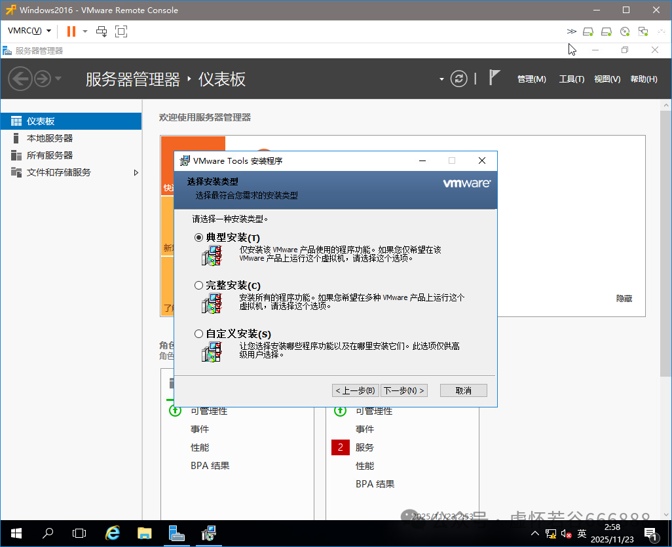Click Server Manager forward navigation arrow
The image size is (672, 547).
tap(43, 79)
